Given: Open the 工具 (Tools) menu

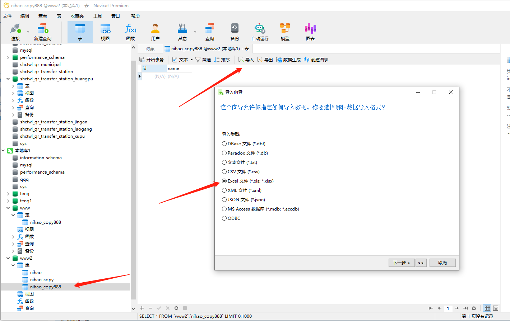Looking at the screenshot, I should point(98,16).
